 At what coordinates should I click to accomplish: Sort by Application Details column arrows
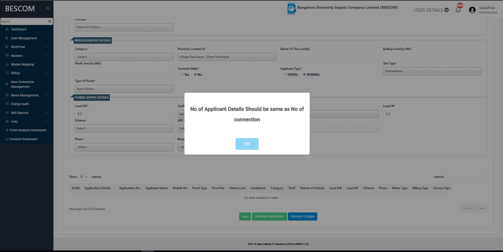tap(114, 189)
